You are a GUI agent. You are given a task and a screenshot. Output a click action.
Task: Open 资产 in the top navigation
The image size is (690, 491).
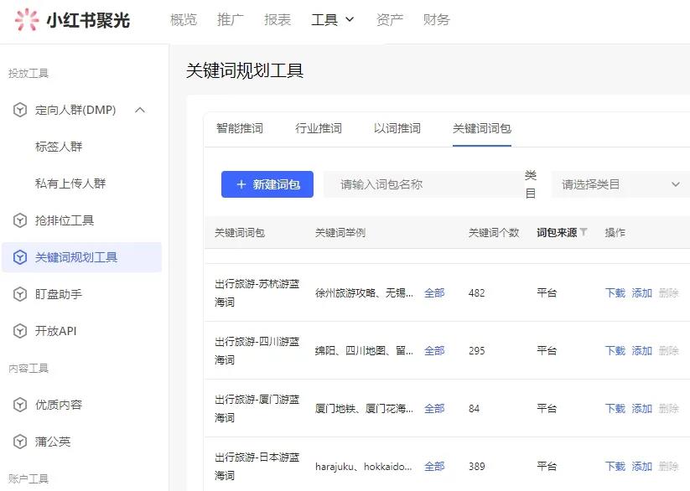(x=389, y=19)
